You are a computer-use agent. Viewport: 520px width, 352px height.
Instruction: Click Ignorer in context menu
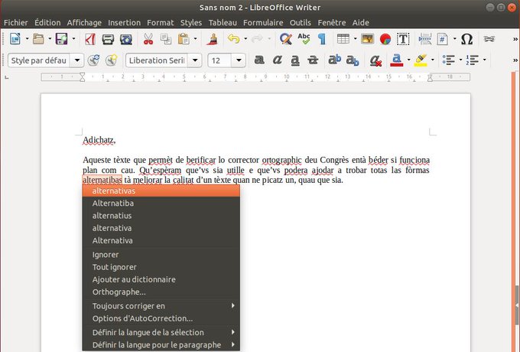tap(161, 255)
